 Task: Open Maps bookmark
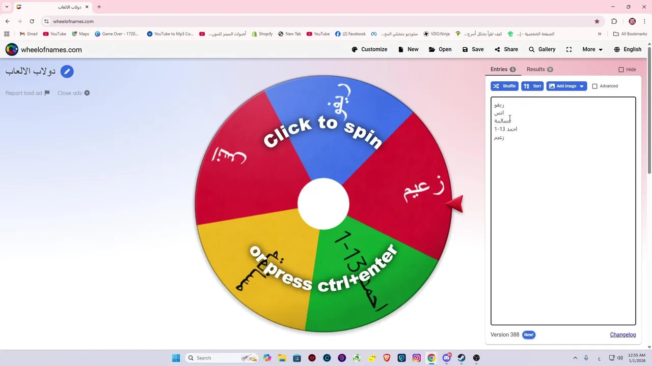point(80,34)
